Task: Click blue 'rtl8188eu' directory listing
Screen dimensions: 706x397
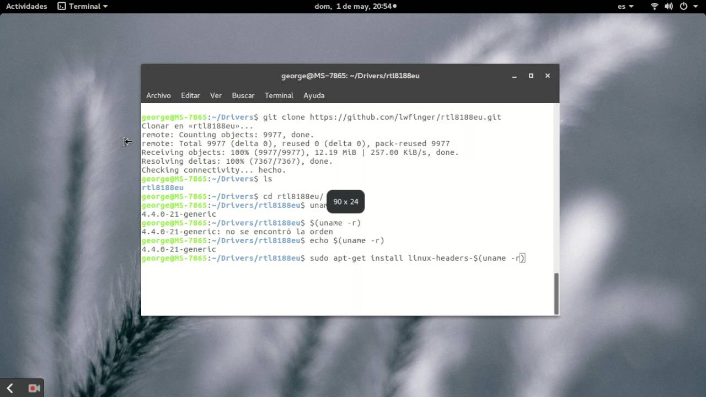Action: pyautogui.click(x=162, y=187)
